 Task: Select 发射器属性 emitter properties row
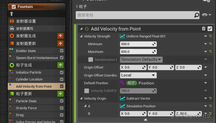[x=37, y=28]
